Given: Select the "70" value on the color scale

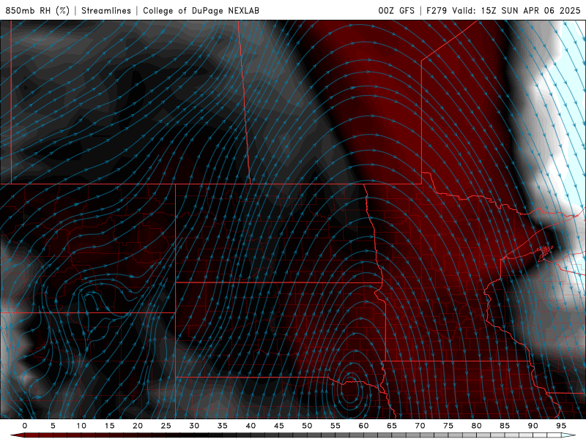Looking at the screenshot, I should coord(420,426).
